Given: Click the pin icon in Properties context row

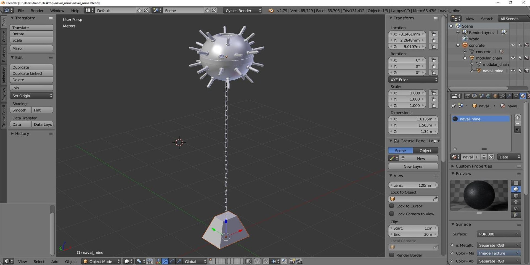Looking at the screenshot, I should (x=453, y=106).
